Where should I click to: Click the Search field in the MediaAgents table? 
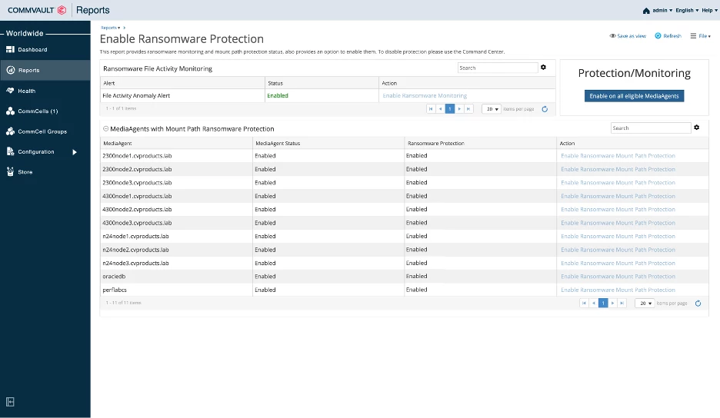point(650,128)
